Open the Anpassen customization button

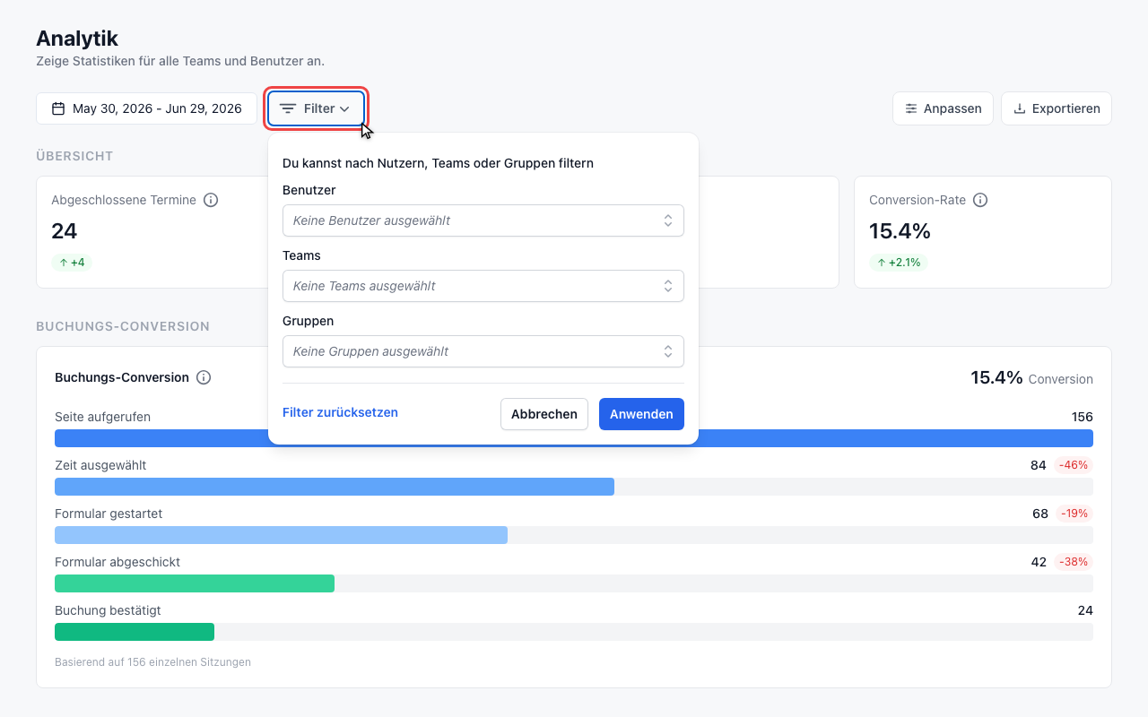pos(943,108)
